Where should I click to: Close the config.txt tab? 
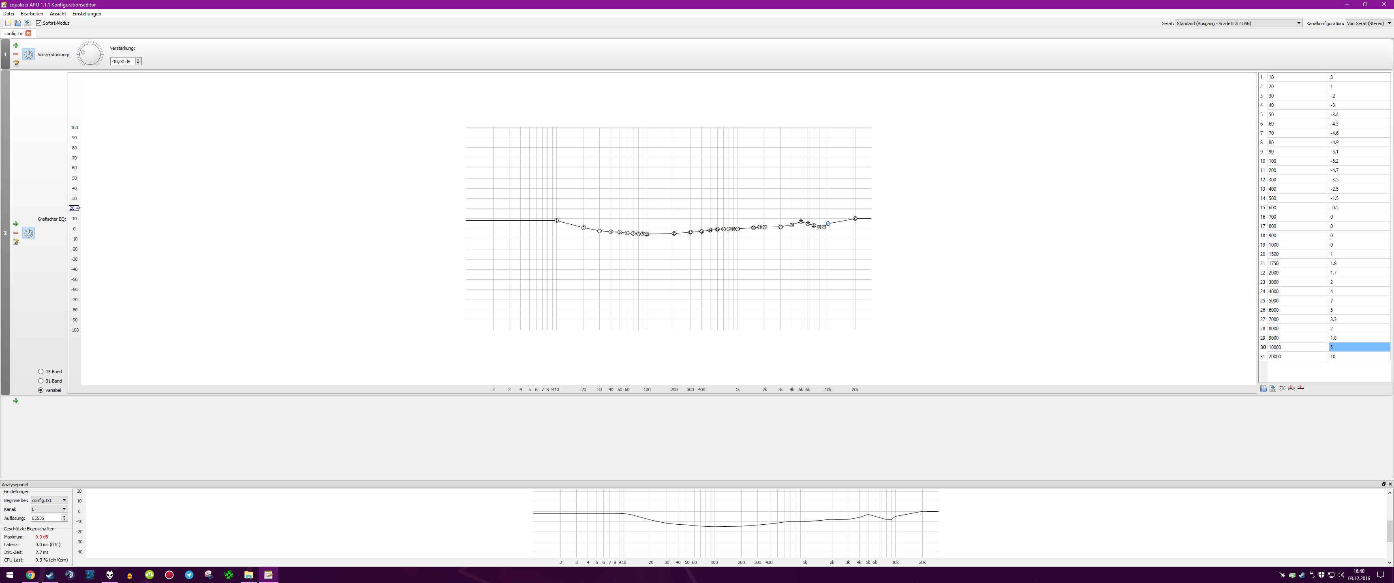[x=29, y=34]
